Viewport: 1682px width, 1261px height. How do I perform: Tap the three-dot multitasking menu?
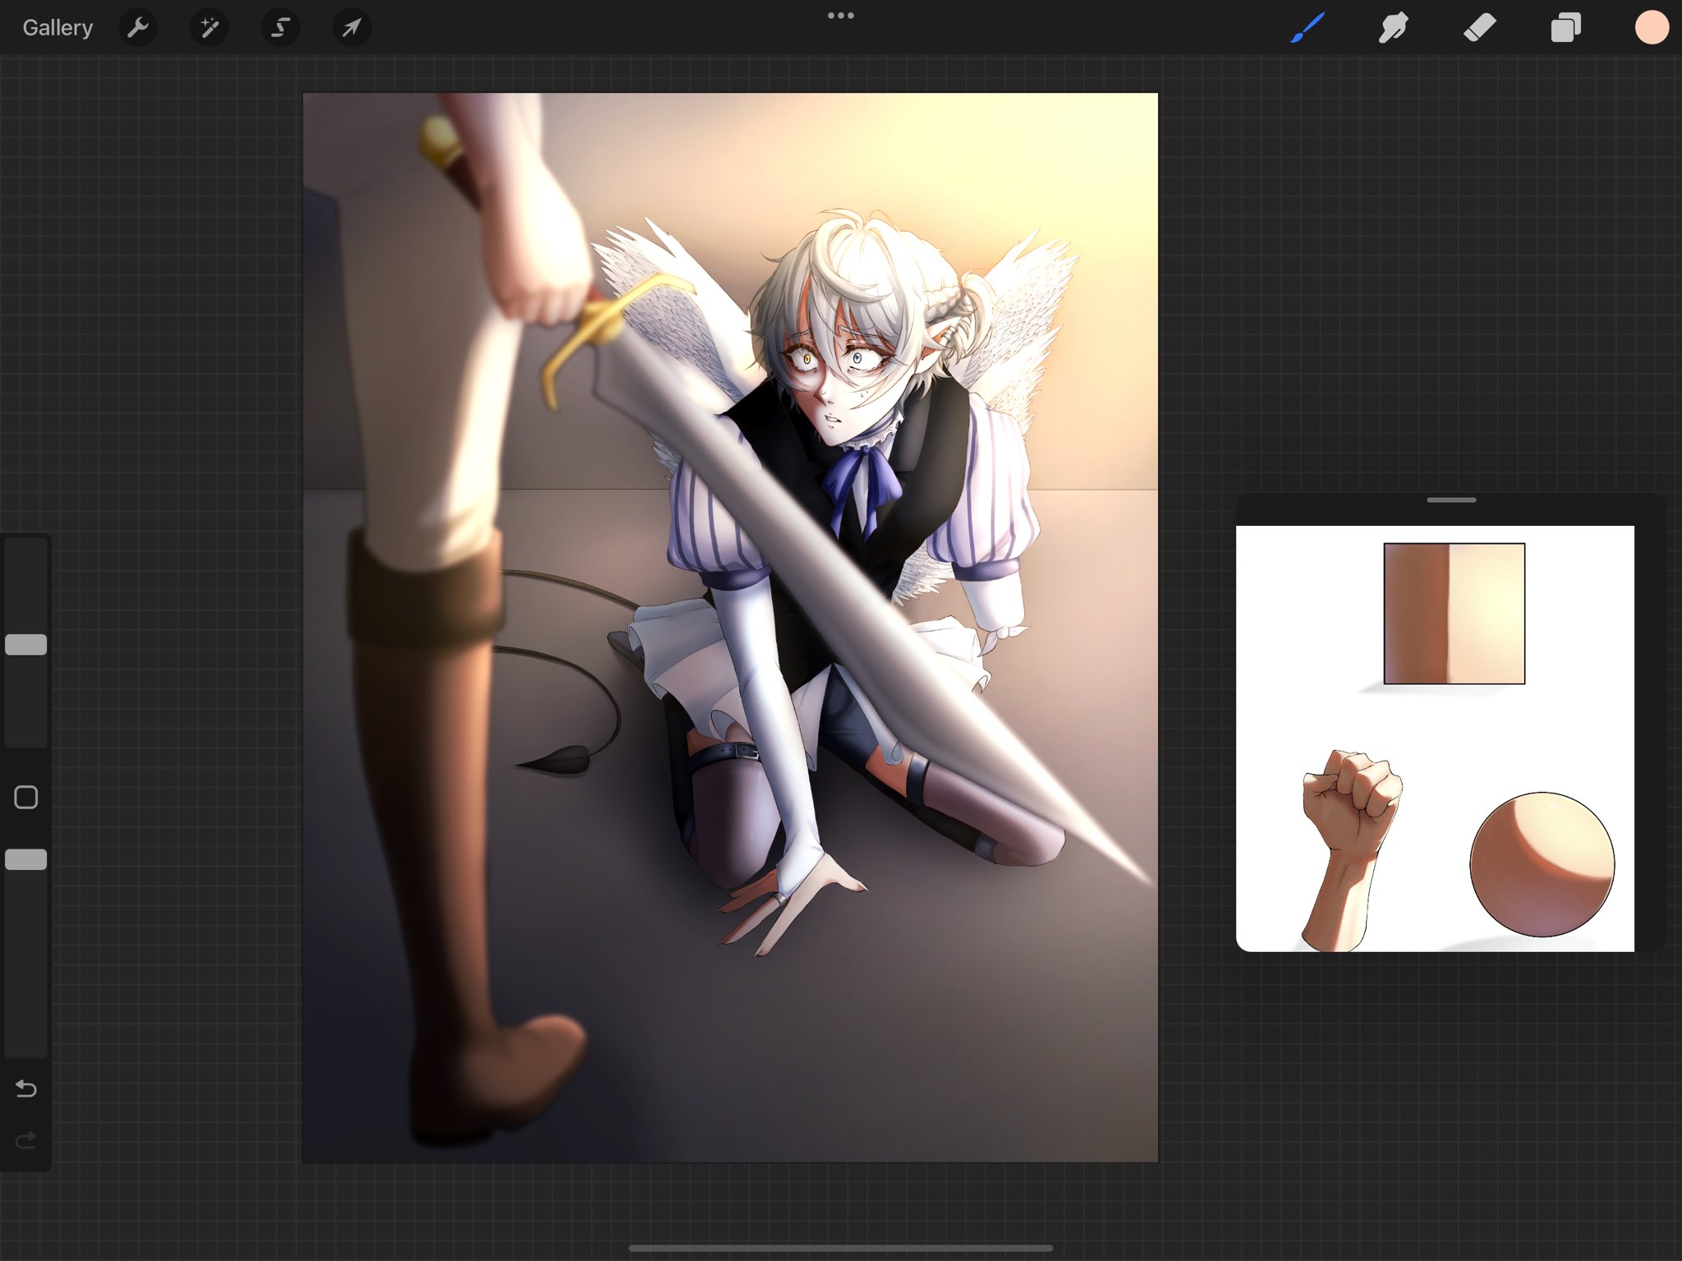(x=840, y=16)
